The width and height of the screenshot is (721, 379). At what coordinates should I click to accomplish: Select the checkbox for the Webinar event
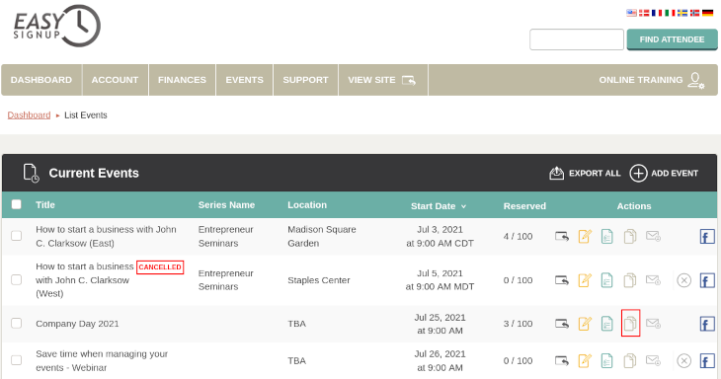click(x=16, y=360)
